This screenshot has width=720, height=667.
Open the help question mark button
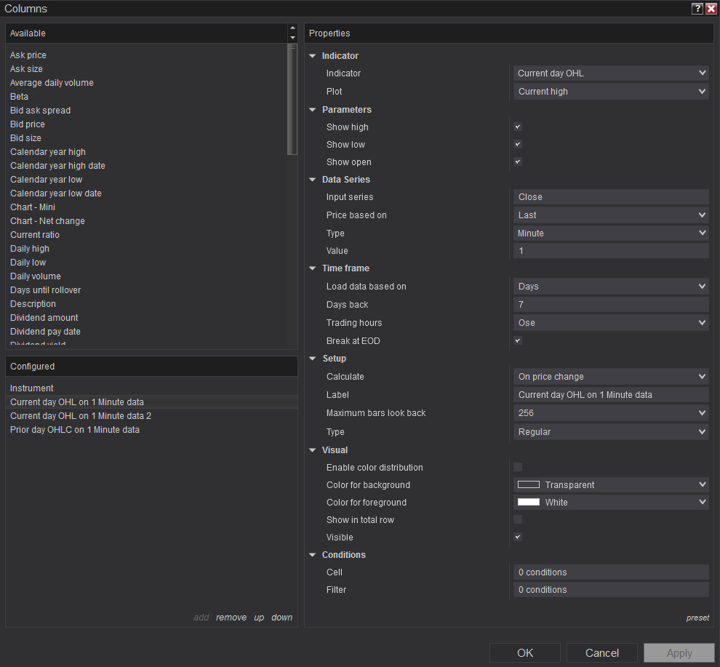[697, 9]
